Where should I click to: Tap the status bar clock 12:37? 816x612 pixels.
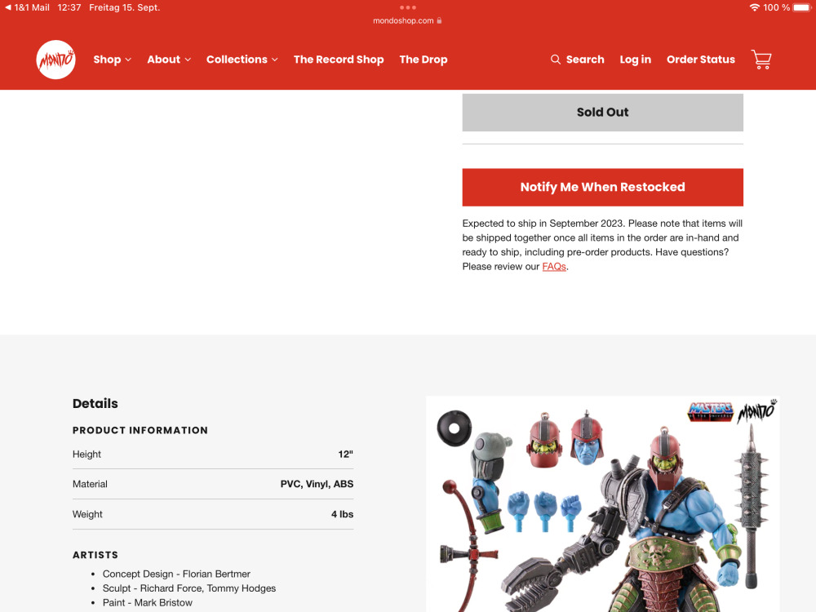[69, 7]
